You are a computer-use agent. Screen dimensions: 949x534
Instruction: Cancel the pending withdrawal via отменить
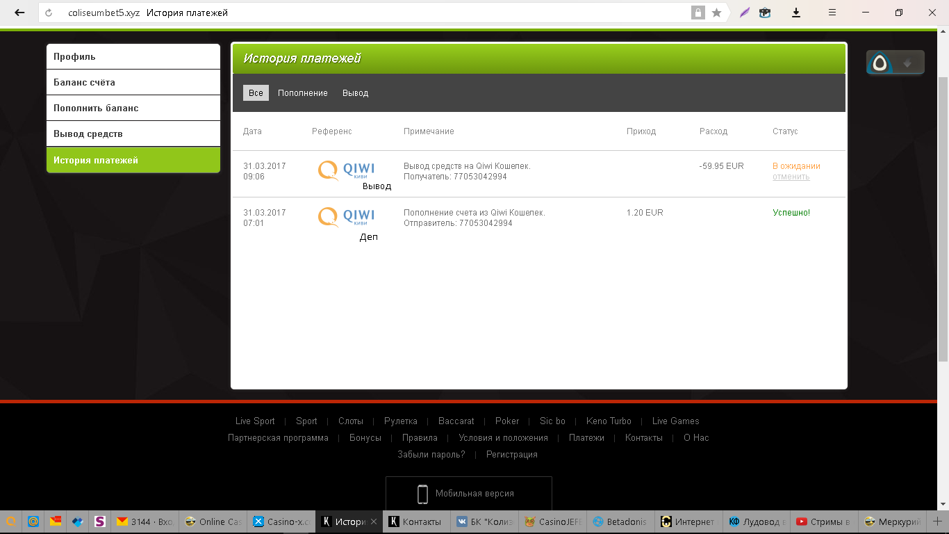[791, 177]
